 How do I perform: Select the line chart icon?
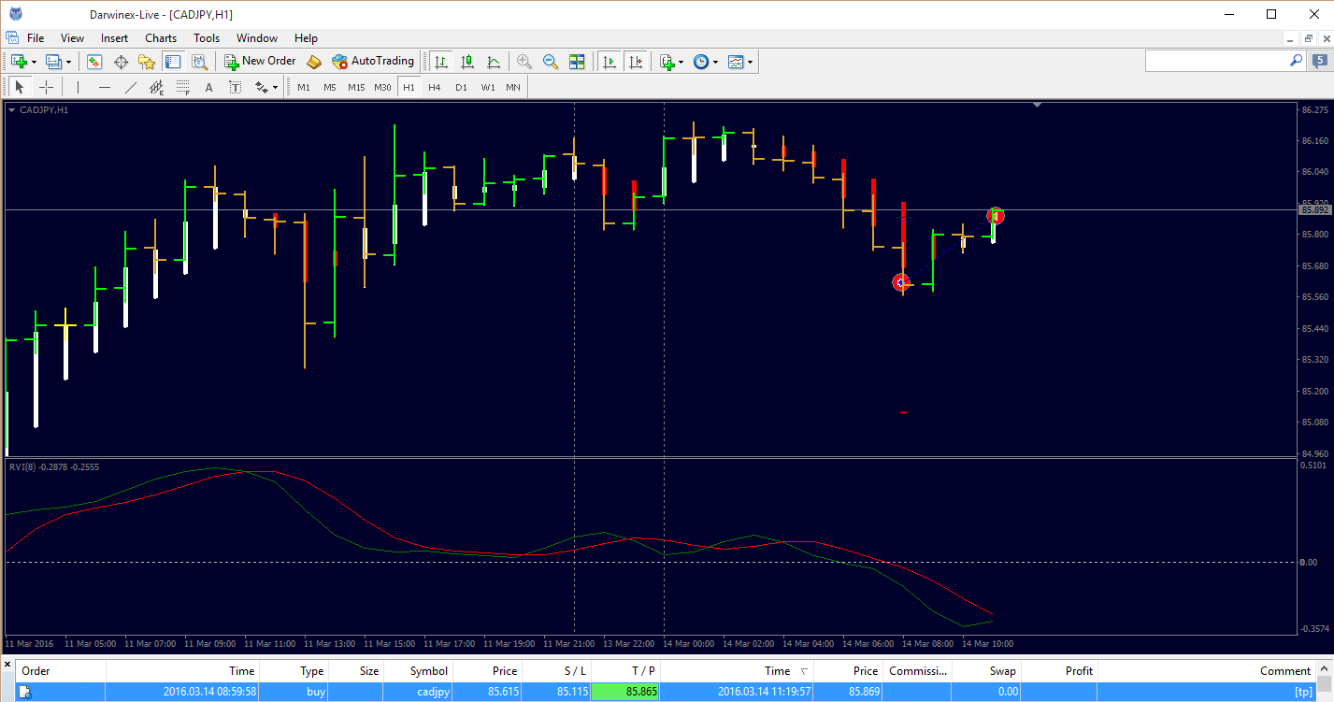[494, 62]
